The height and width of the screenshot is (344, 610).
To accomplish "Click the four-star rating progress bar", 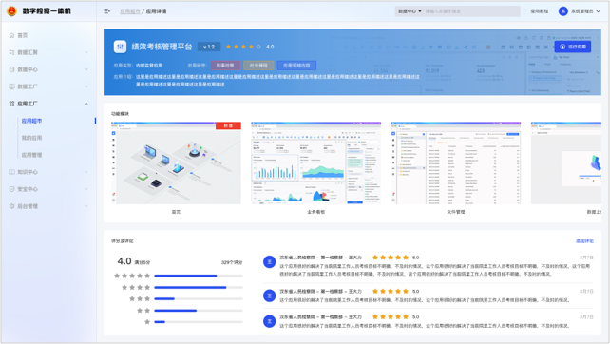I will [x=199, y=288].
